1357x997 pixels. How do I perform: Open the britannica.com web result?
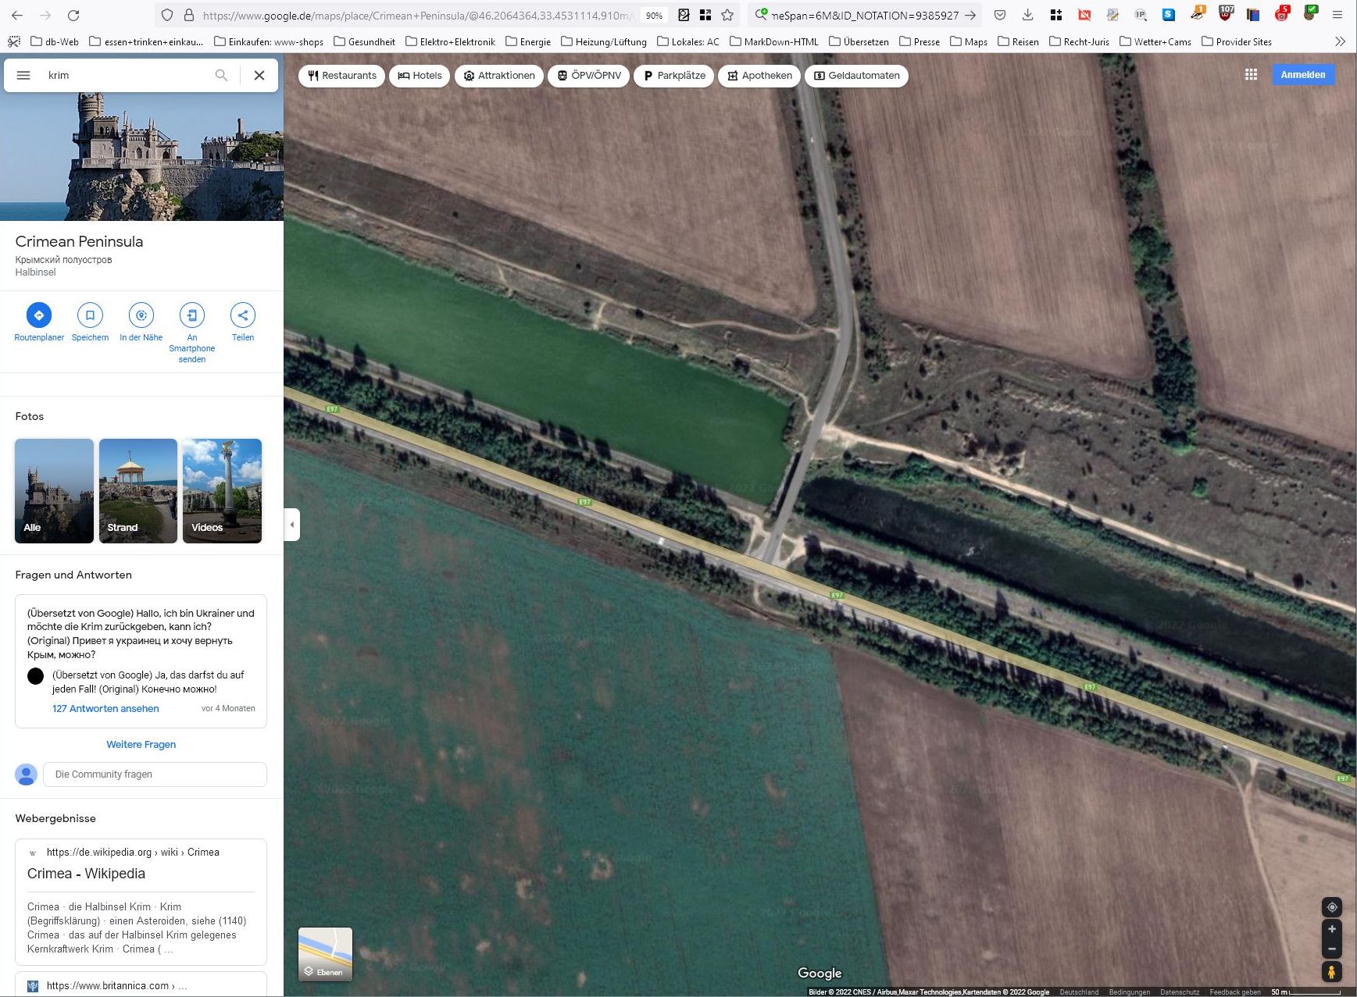click(116, 985)
